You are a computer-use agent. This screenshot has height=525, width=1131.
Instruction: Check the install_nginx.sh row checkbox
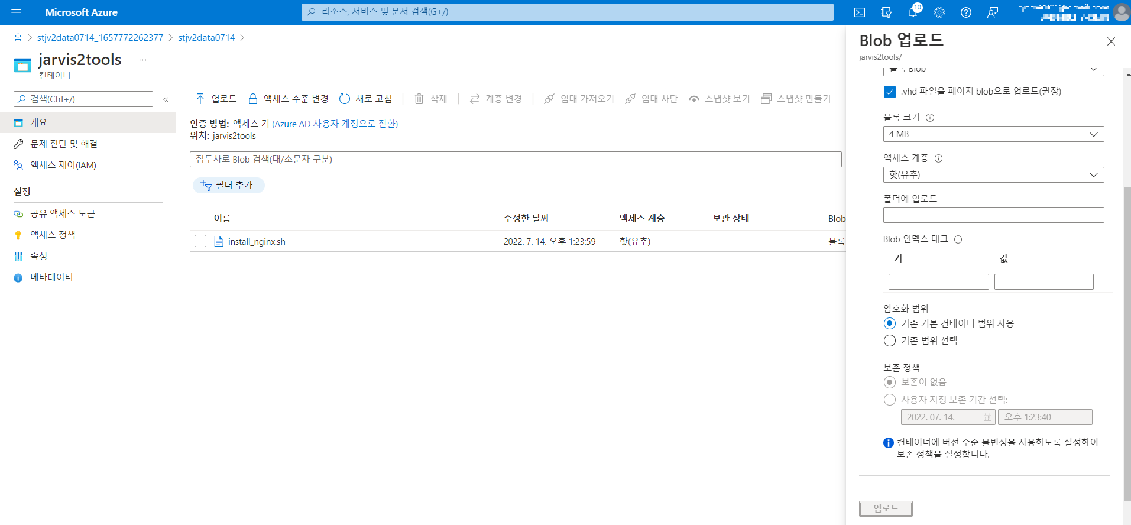(x=200, y=241)
